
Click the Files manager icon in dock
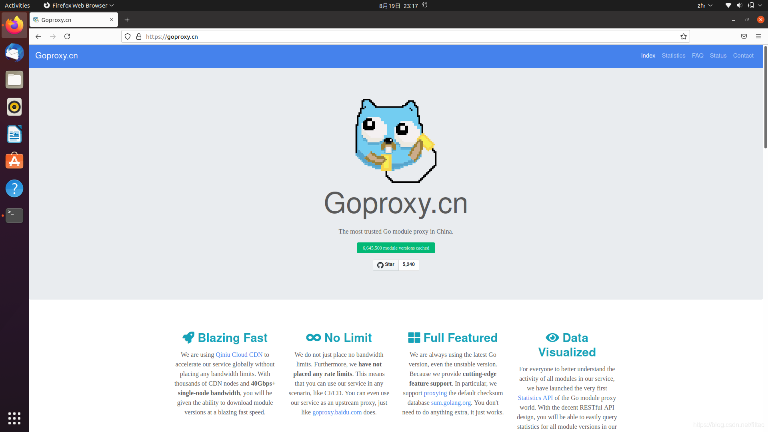point(14,80)
